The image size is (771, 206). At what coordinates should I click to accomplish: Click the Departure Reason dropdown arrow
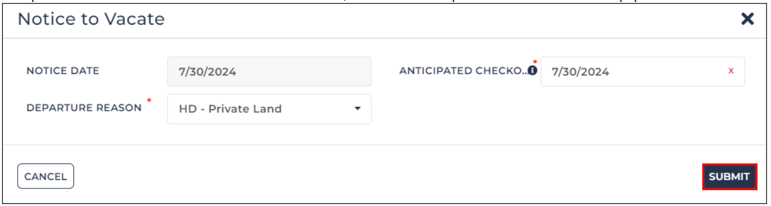(357, 109)
